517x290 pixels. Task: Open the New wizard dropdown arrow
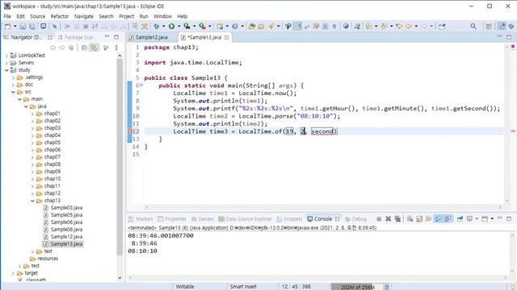[15, 27]
